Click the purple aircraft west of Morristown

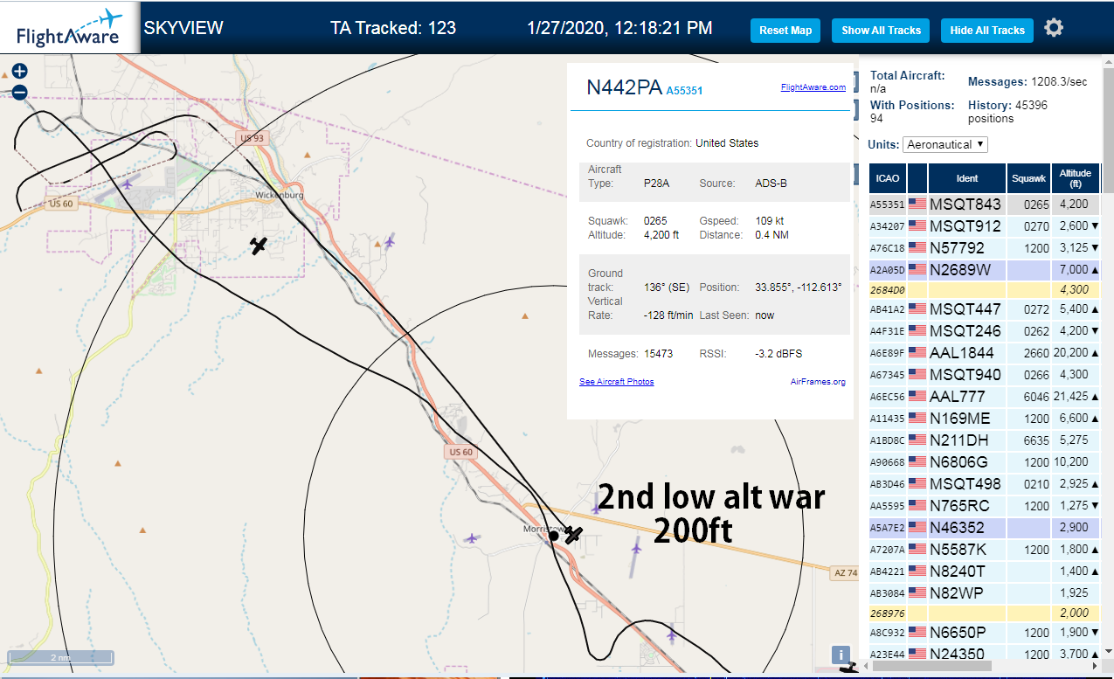[x=473, y=538]
